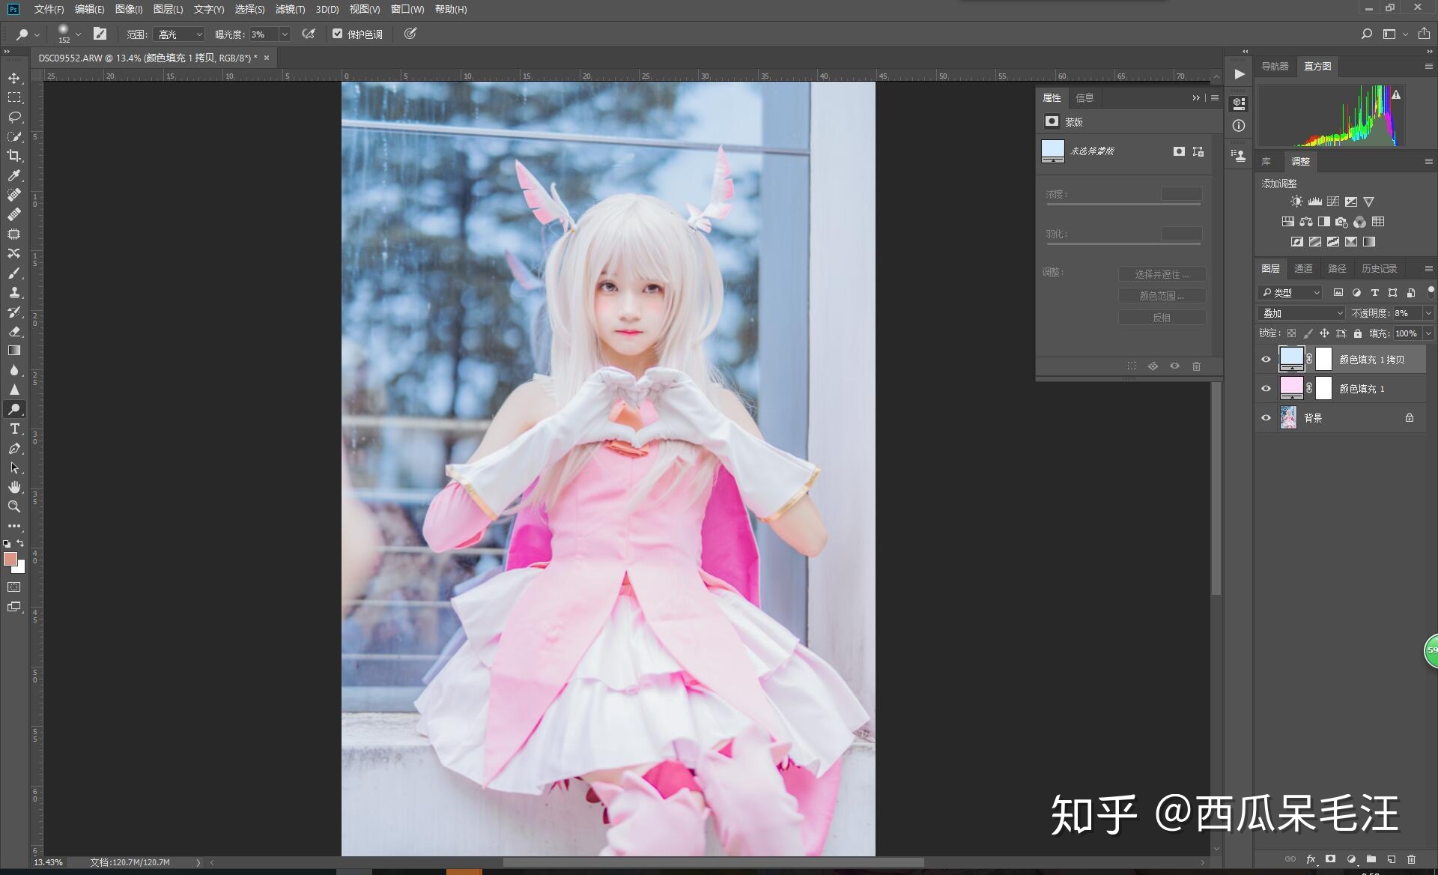Select the Rectangular Marquee tool

point(14,97)
